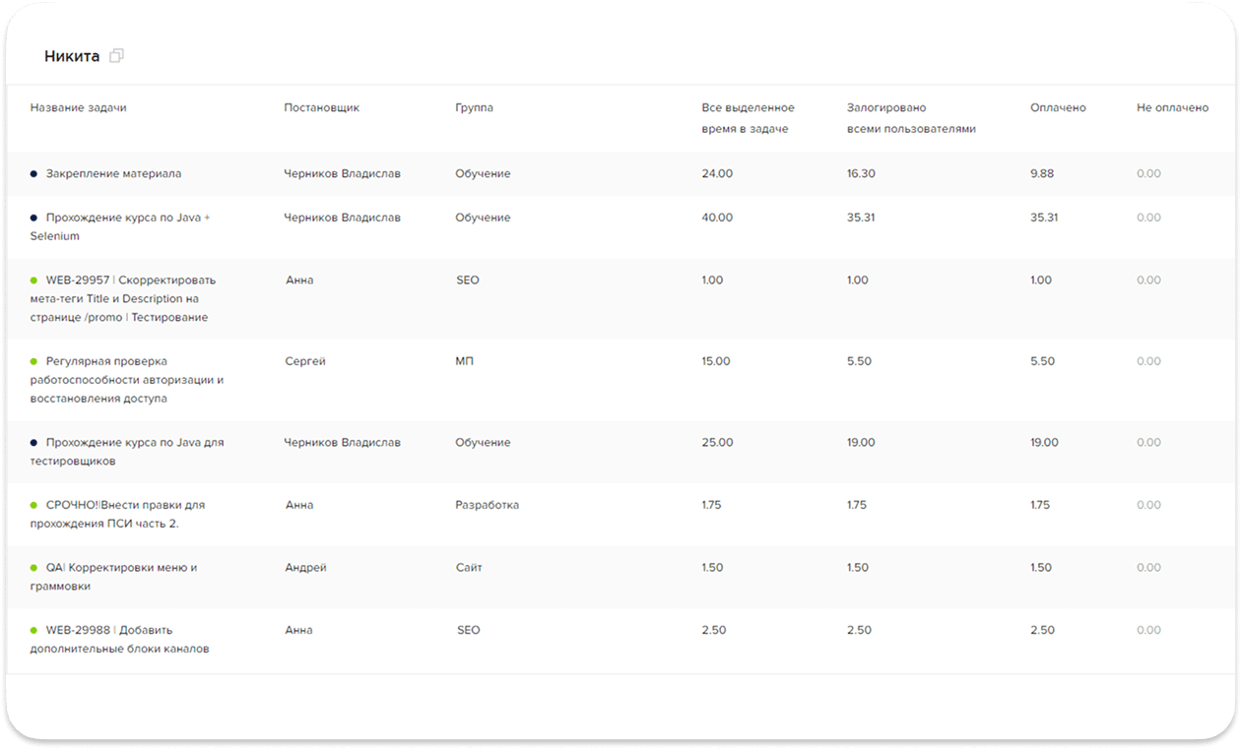The height and width of the screenshot is (748, 1242).
Task: Click the Никита section title
Action: pyautogui.click(x=72, y=56)
